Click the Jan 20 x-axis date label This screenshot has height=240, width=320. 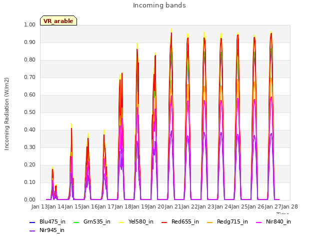coord(156,206)
